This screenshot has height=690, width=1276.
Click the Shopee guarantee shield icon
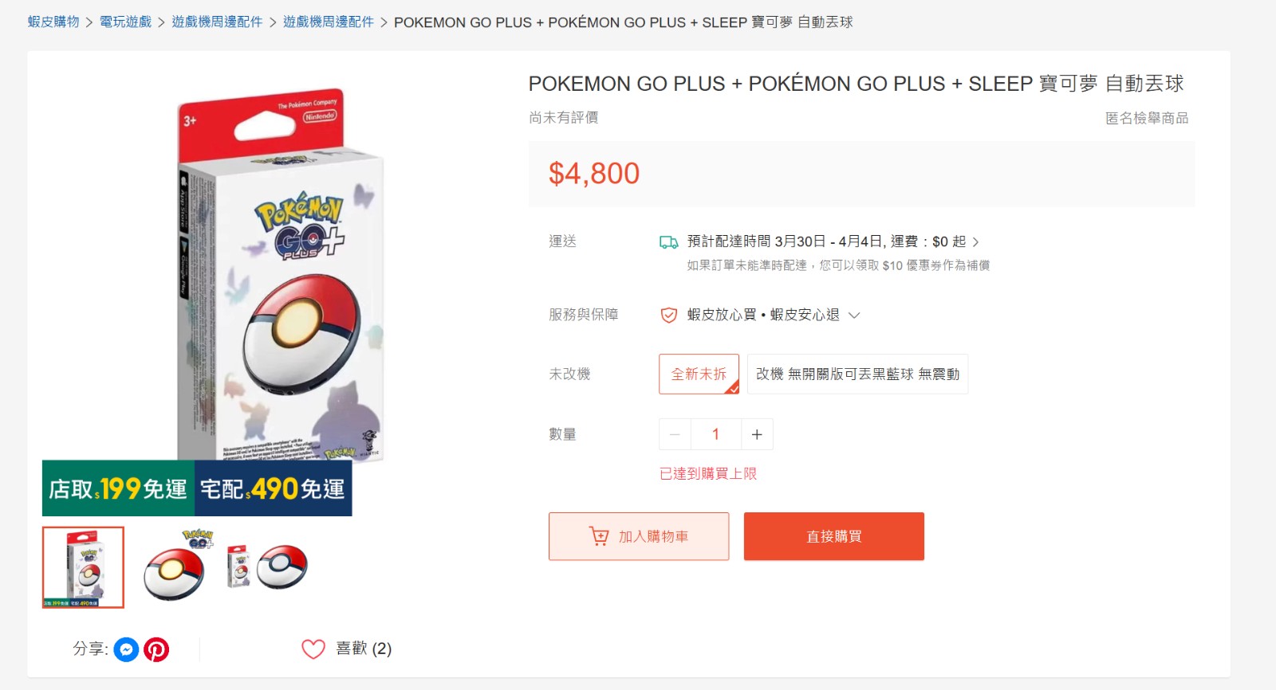tap(669, 316)
